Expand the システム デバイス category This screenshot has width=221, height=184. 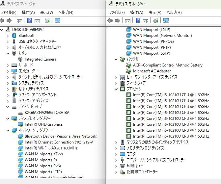tap(8, 83)
